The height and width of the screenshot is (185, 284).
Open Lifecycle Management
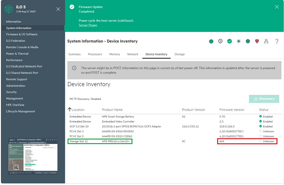pyautogui.click(x=20, y=112)
